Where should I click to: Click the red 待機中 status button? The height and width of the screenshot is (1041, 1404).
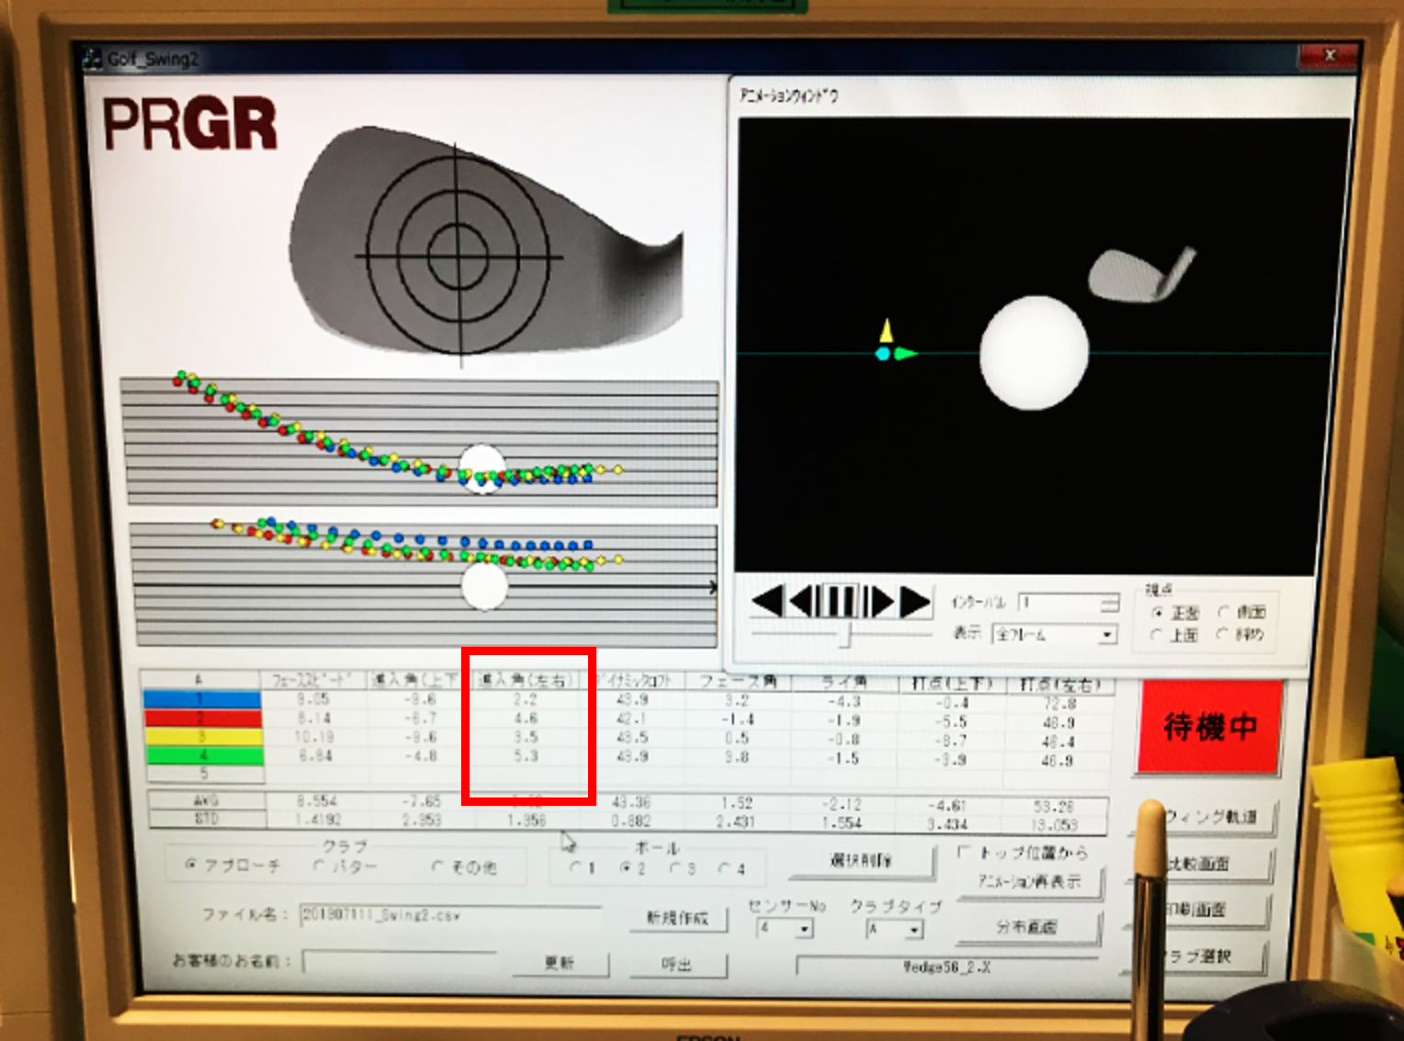(1209, 727)
